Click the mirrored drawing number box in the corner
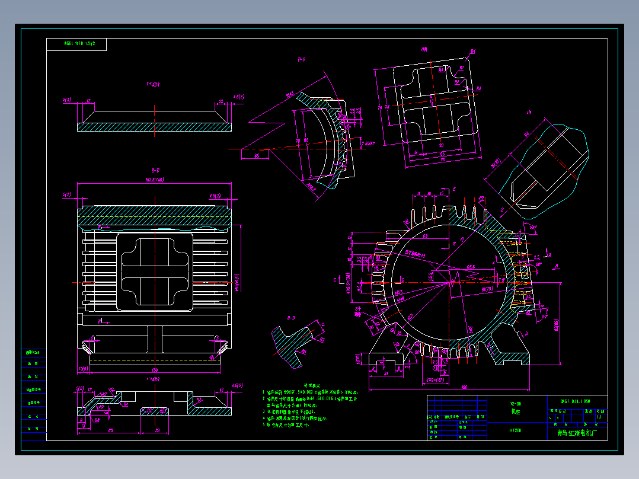The image size is (639, 479). coord(76,44)
